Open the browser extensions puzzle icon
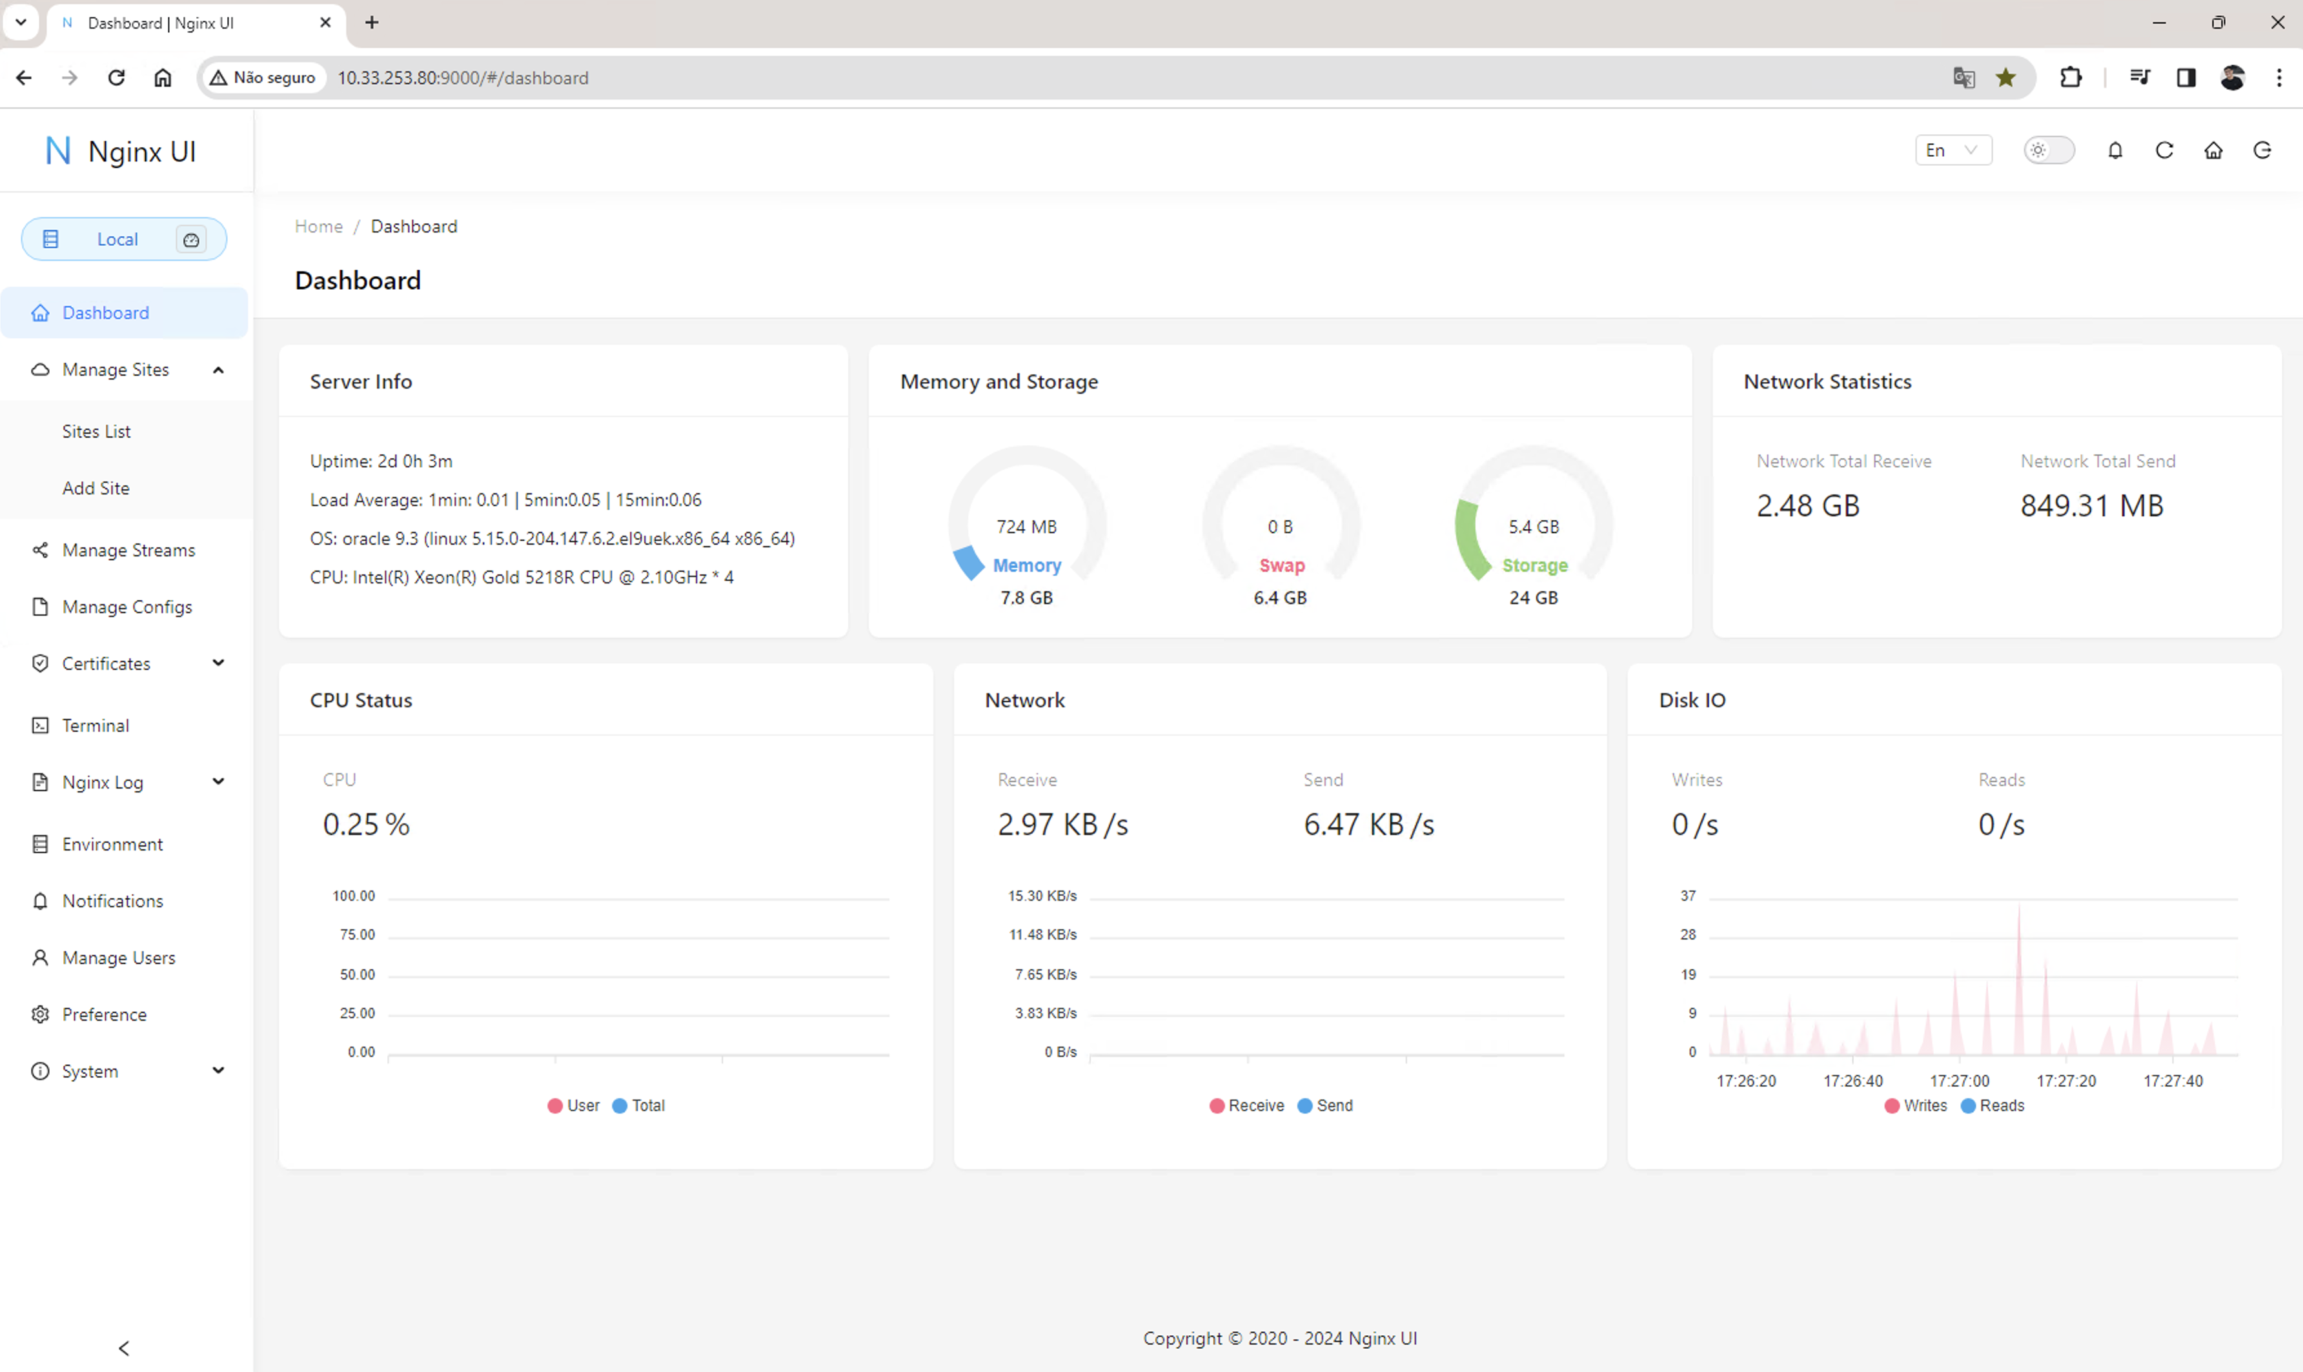 pos(2071,77)
